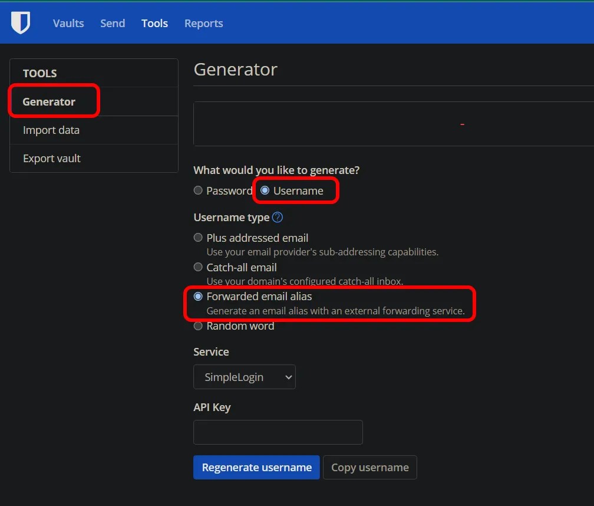Choose Plus addressed email username type
Viewport: 594px width, 506px height.
point(198,237)
